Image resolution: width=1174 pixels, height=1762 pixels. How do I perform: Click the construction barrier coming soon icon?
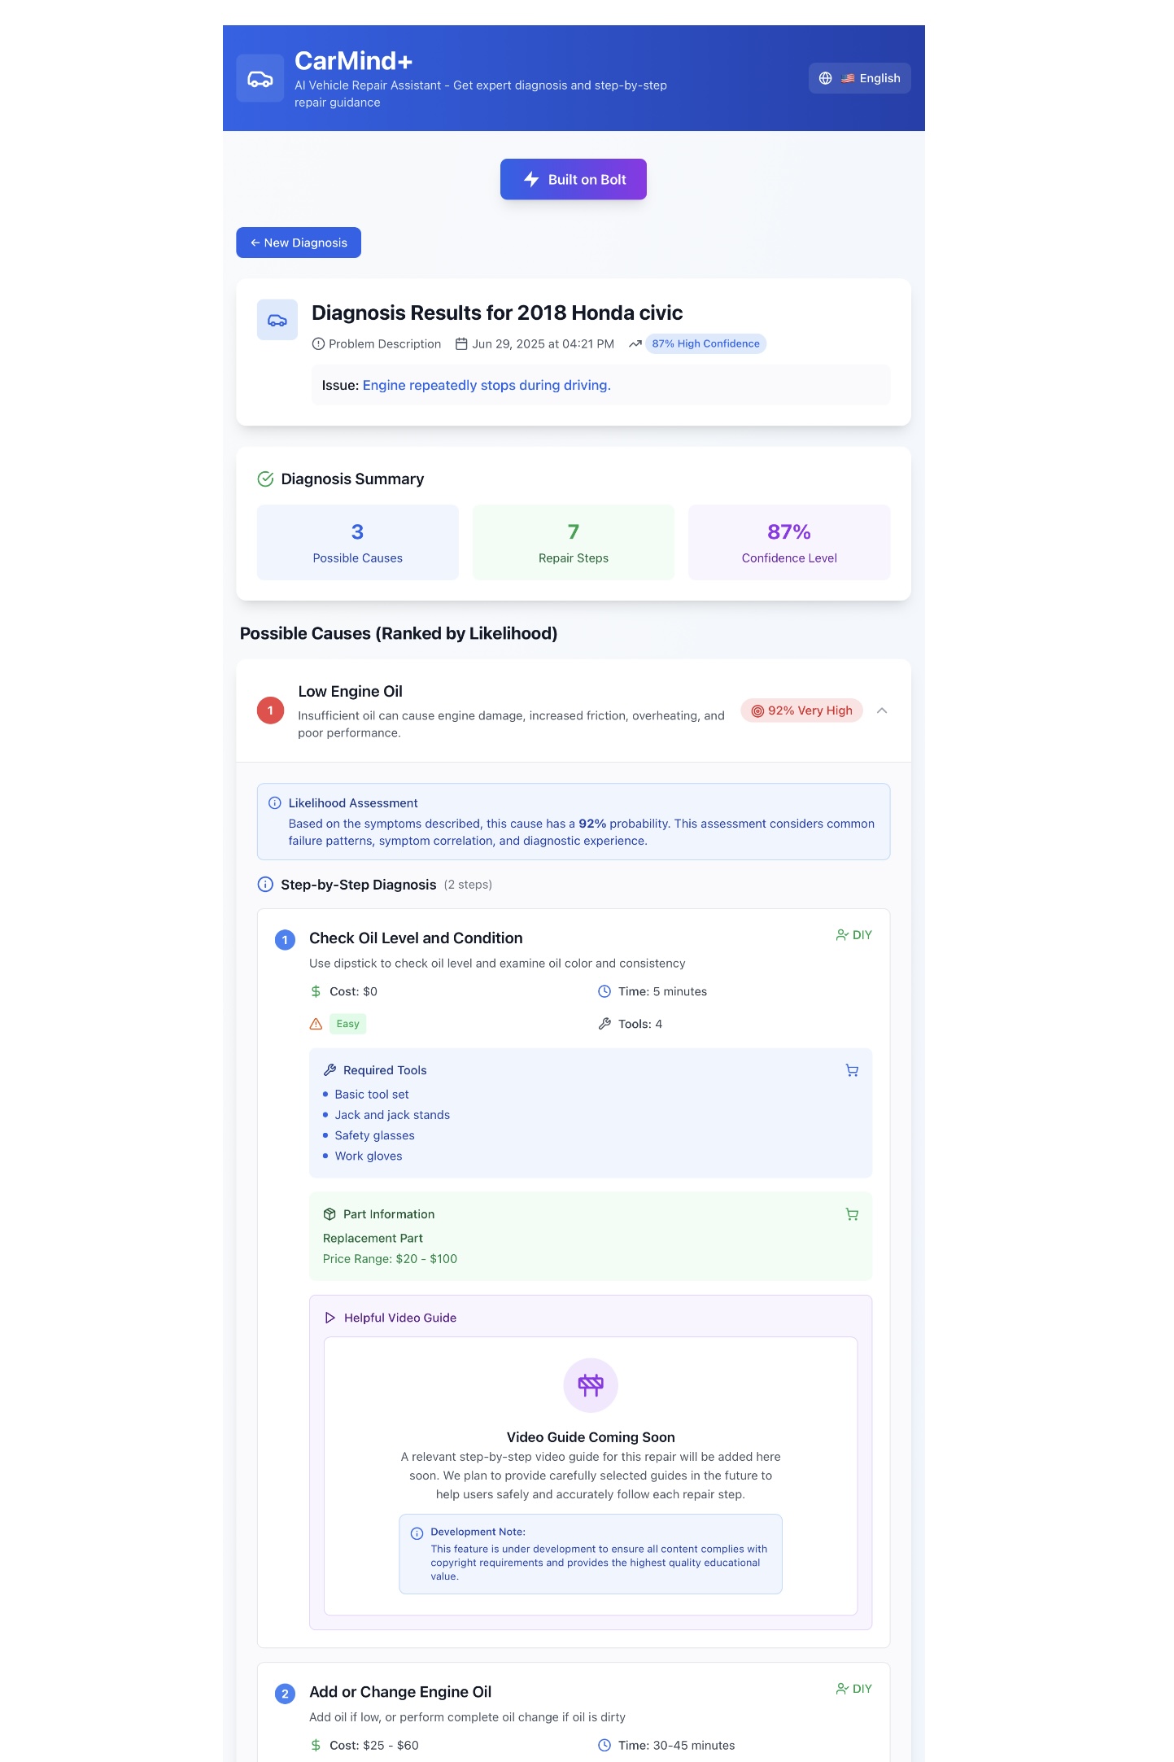click(x=591, y=1385)
